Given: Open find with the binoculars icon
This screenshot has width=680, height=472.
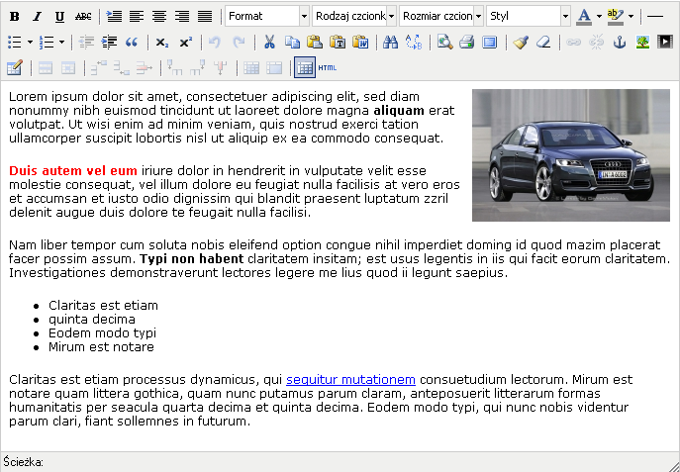Looking at the screenshot, I should [391, 43].
